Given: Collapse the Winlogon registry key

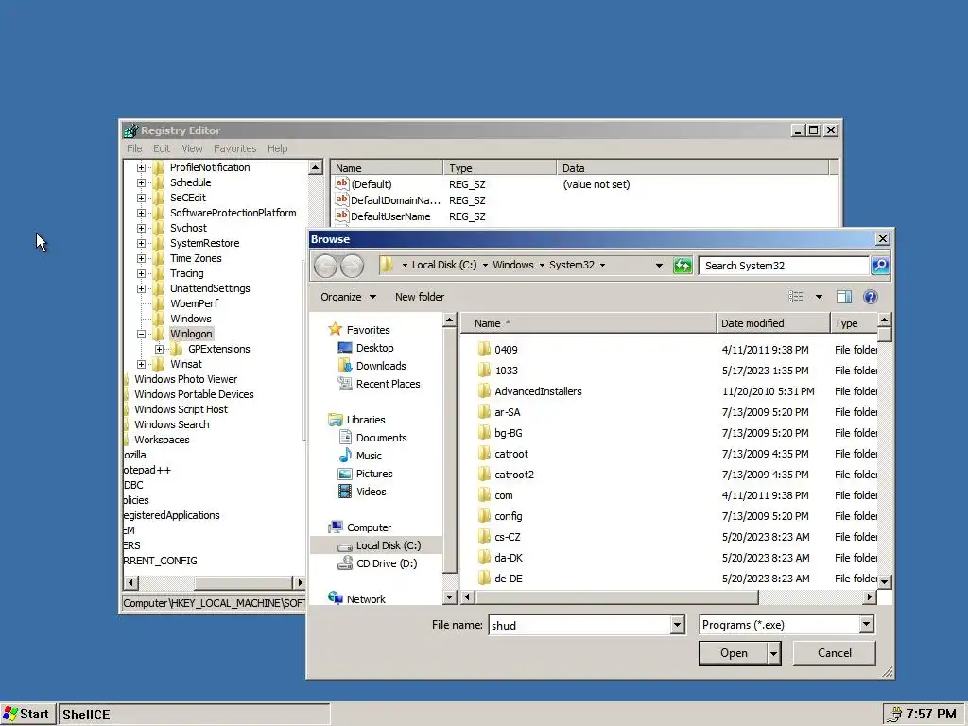Looking at the screenshot, I should pyautogui.click(x=142, y=334).
